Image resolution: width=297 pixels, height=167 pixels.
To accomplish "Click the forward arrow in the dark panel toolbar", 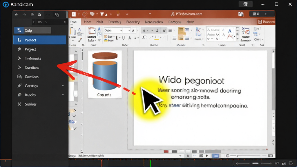I will (x=24, y=15).
